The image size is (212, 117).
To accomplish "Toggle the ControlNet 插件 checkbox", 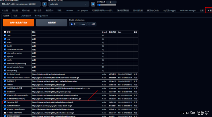I will click(5, 102).
